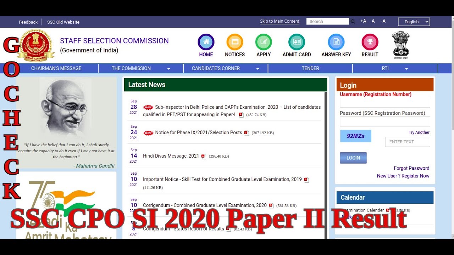Click STAFF SELECTION COMMISSION title text
The image size is (454, 255).
114,41
